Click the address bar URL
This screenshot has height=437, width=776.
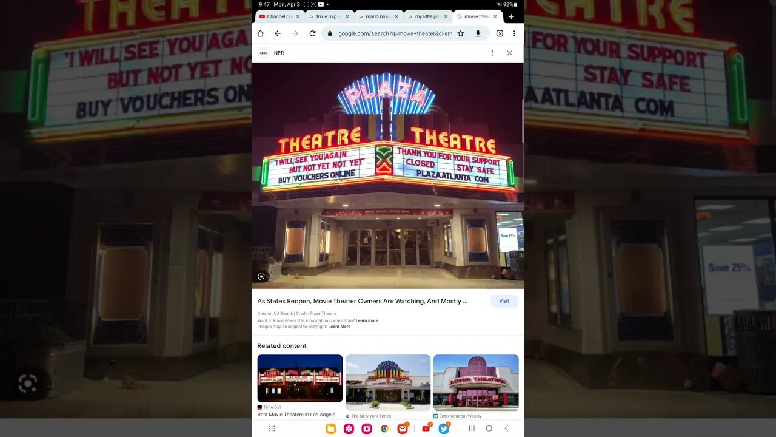pos(395,33)
